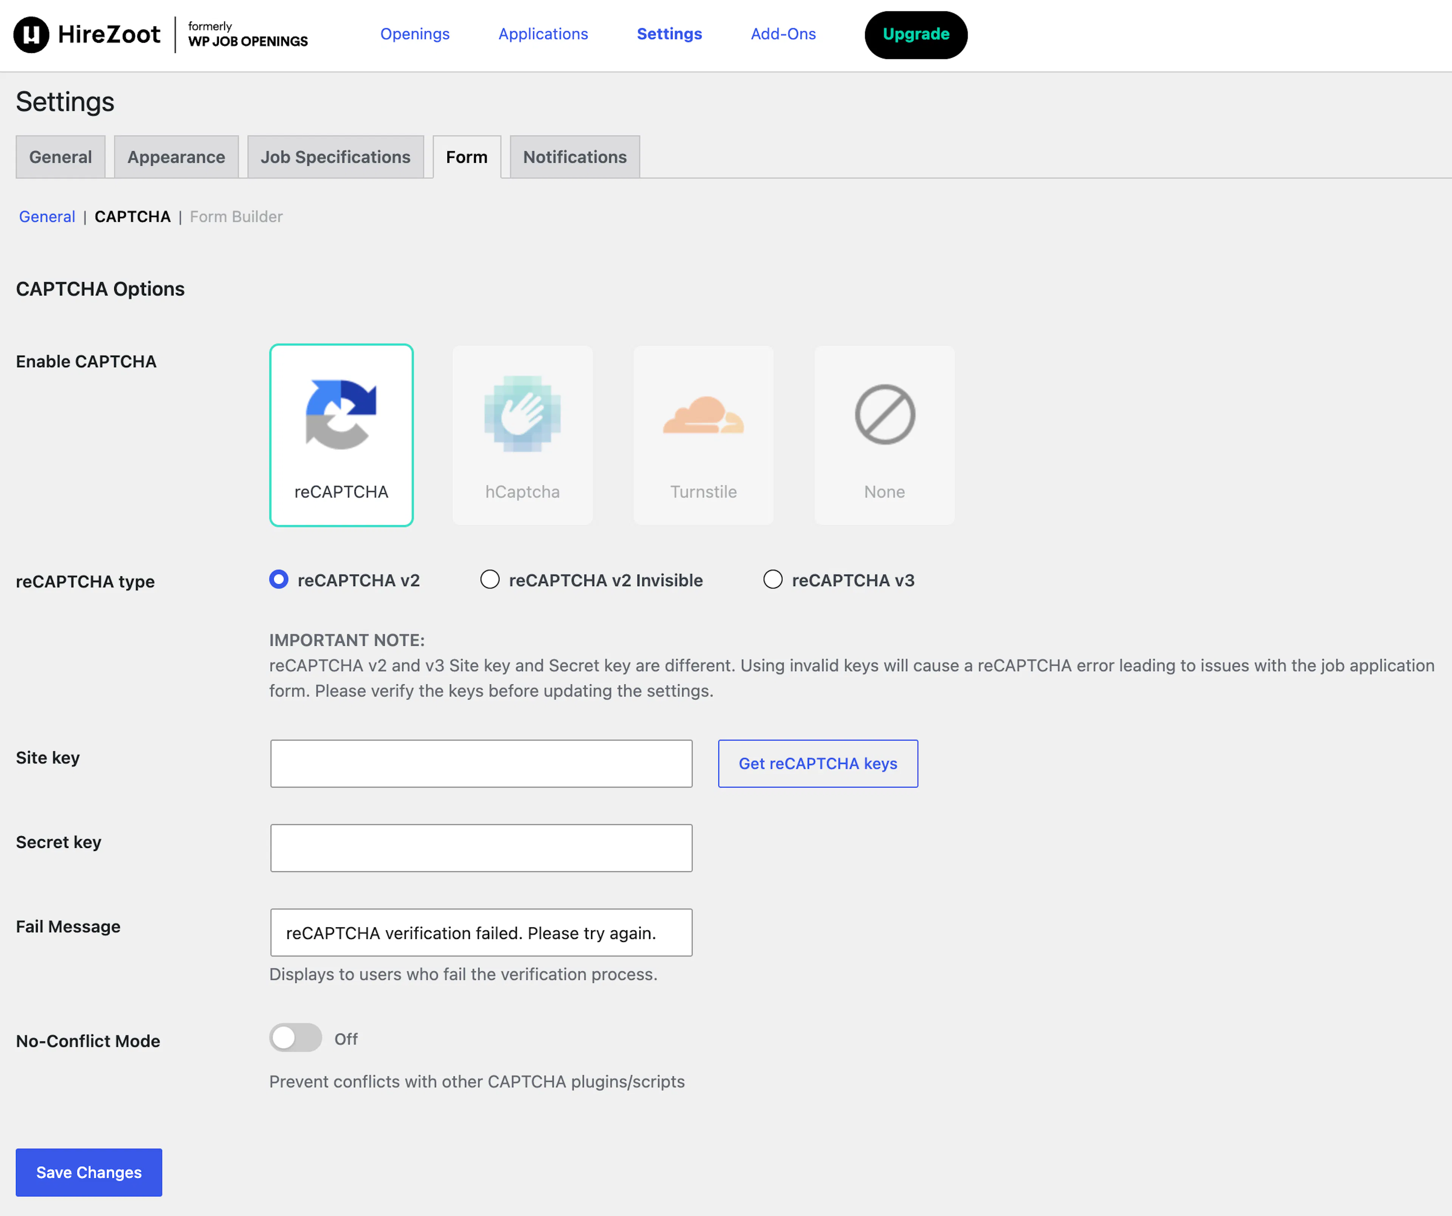Click the 'Fail Message' row label
Screen dimensions: 1452x1216
tap(68, 927)
